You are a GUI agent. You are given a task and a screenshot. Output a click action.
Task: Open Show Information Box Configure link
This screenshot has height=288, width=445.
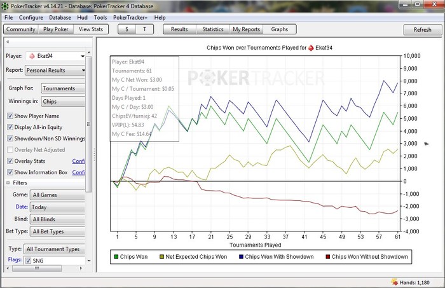79,172
